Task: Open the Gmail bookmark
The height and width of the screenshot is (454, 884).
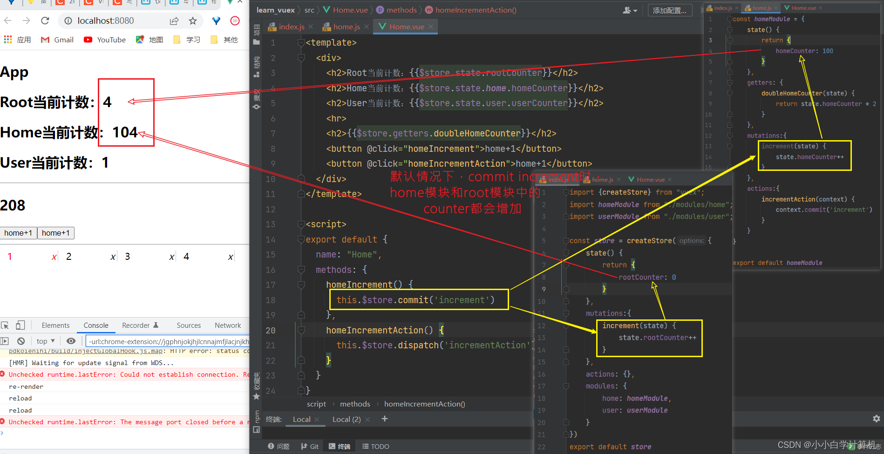Action: 57,40
